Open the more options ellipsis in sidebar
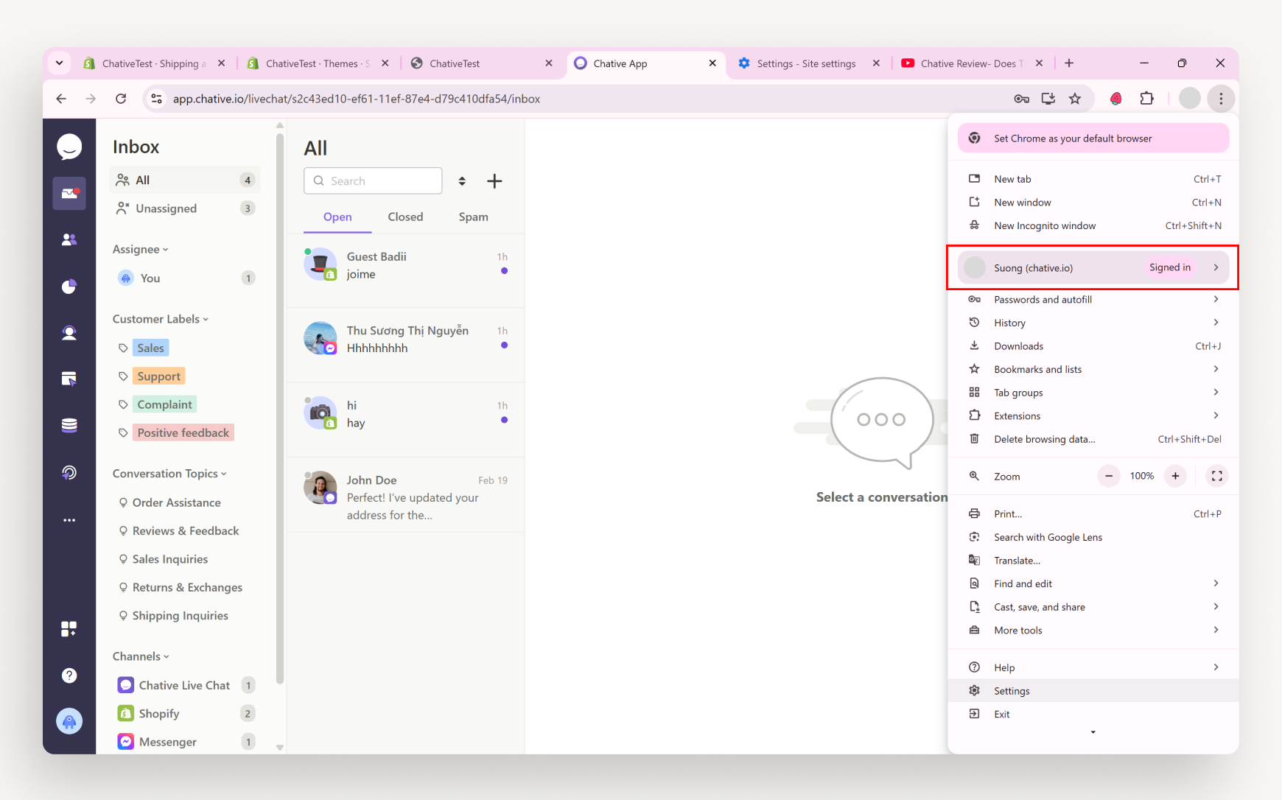 click(x=69, y=520)
